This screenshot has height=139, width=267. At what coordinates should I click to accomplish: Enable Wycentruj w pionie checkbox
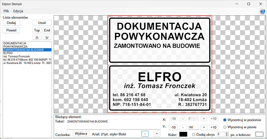point(225,127)
